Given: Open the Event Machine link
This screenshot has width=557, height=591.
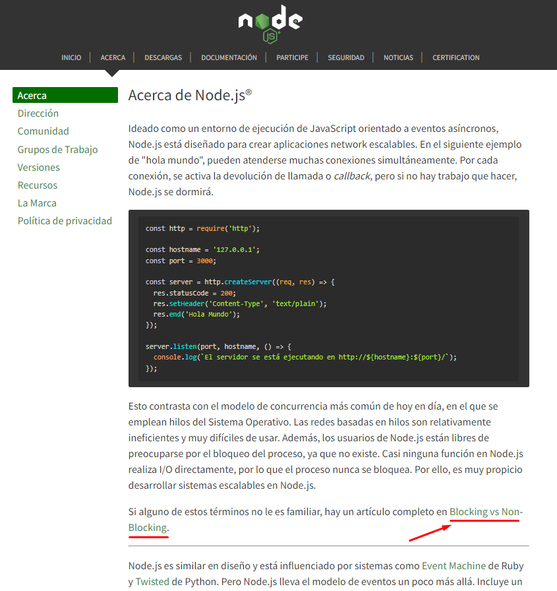Looking at the screenshot, I should (x=454, y=566).
